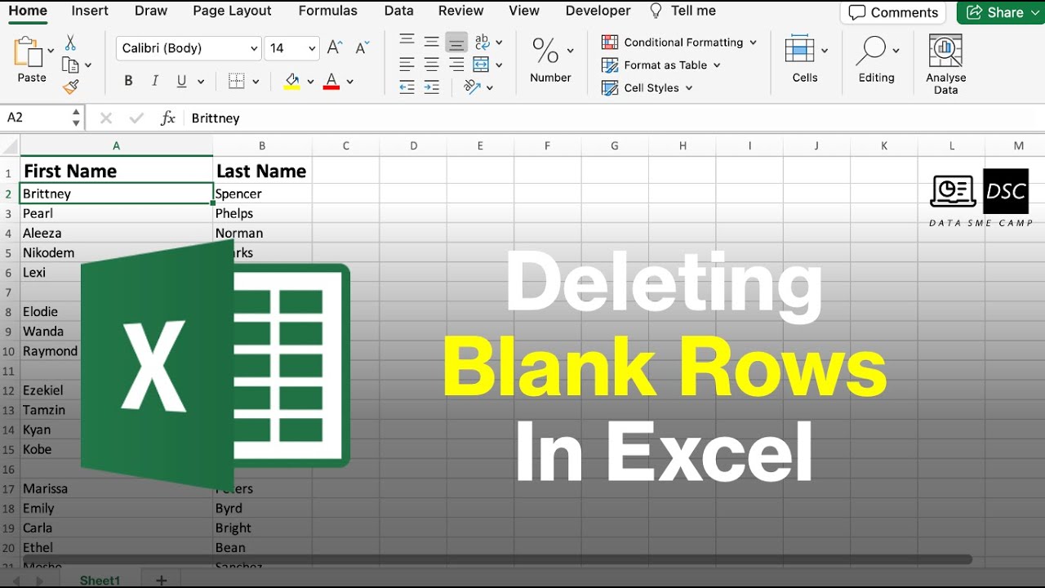This screenshot has height=588, width=1045.
Task: Go to the Data tab
Action: click(x=398, y=11)
